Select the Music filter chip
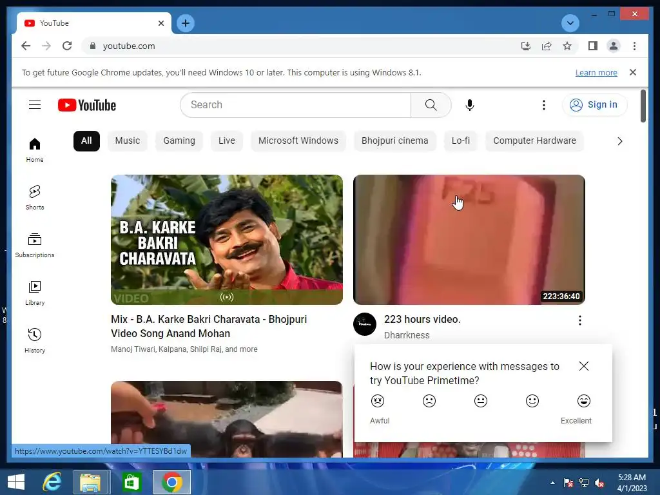Screen dimensions: 660x495 click(128, 141)
